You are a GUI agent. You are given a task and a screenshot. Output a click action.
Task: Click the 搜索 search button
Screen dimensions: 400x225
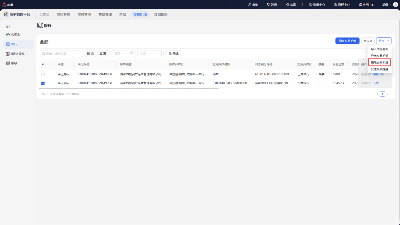(x=91, y=53)
